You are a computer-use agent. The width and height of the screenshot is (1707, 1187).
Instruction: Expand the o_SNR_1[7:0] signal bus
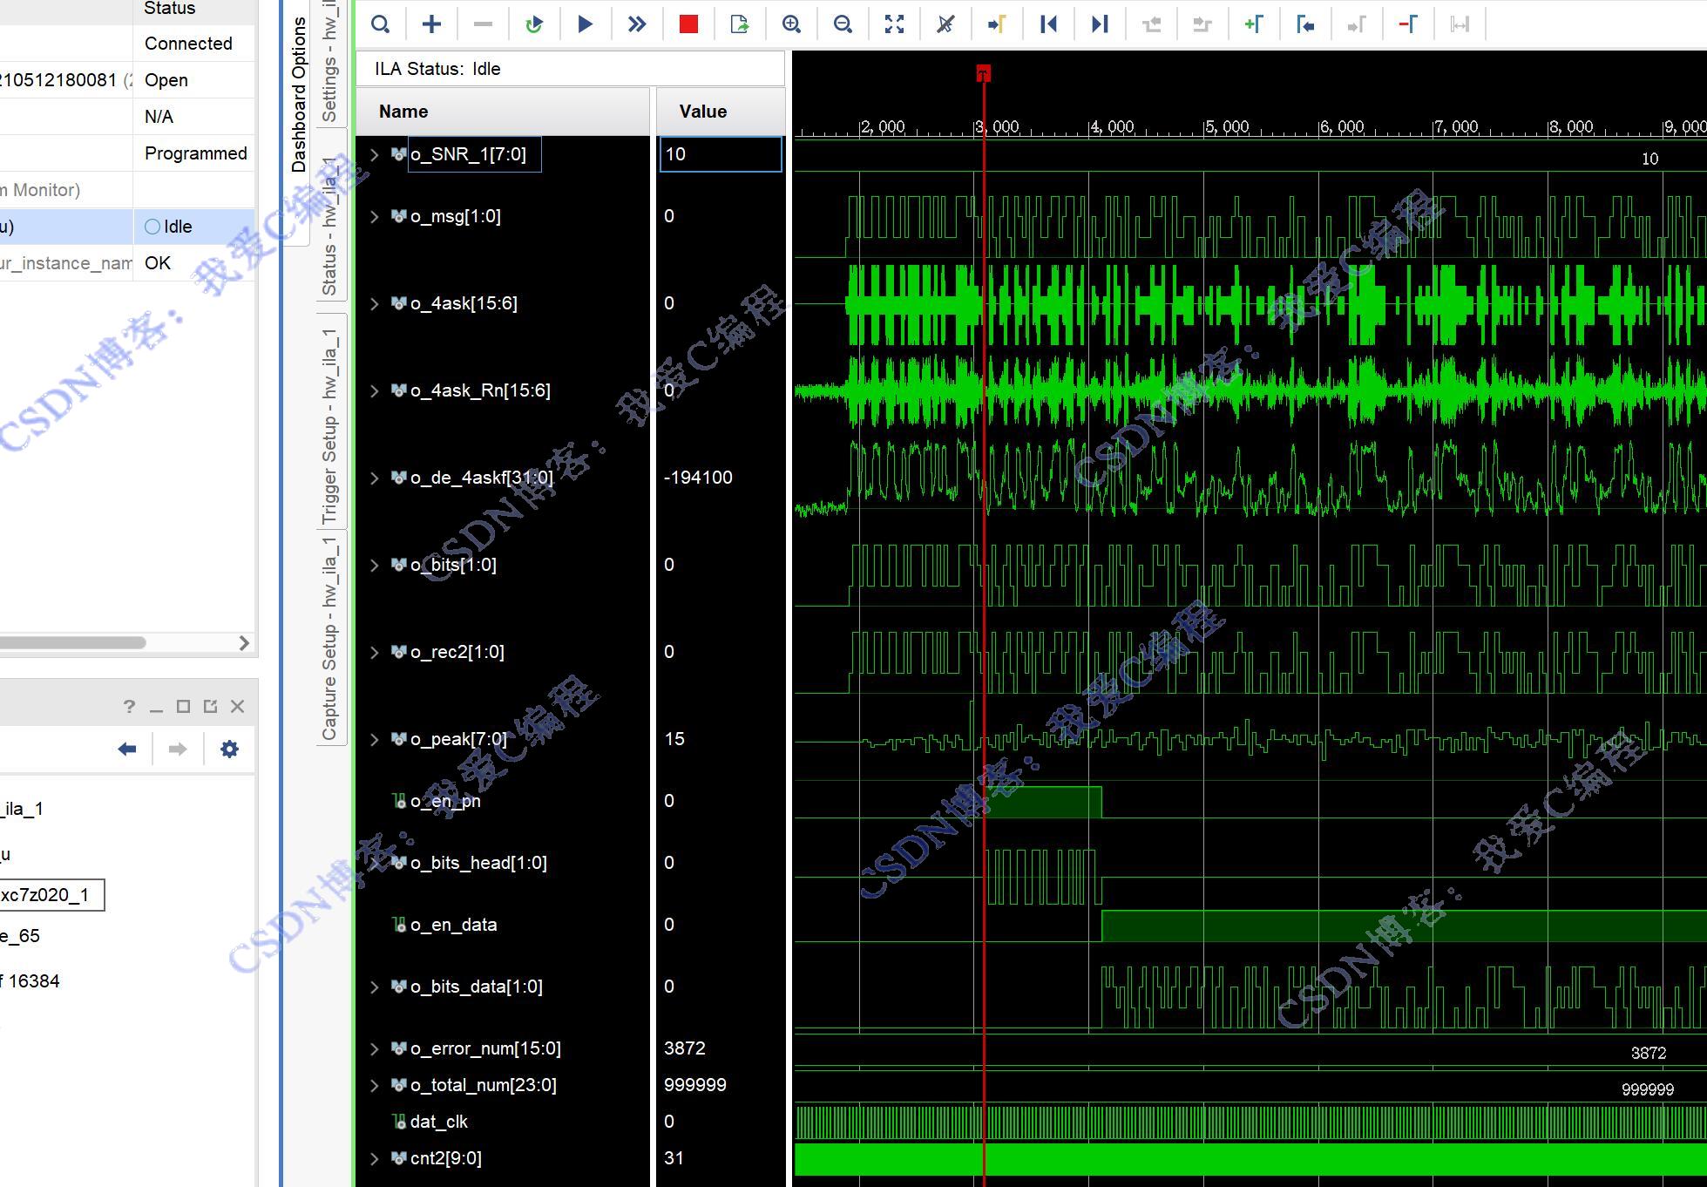(x=375, y=154)
